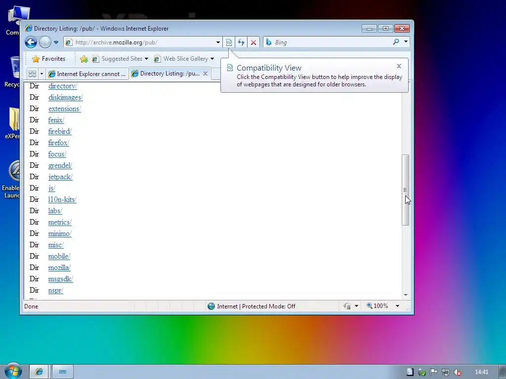Viewport: 506px width, 379px height.
Task: Open the search provider dropdown arrow
Action: [x=406, y=41]
